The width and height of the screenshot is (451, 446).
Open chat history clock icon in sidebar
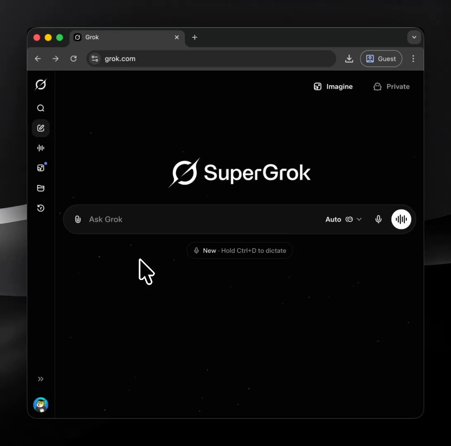coord(40,208)
